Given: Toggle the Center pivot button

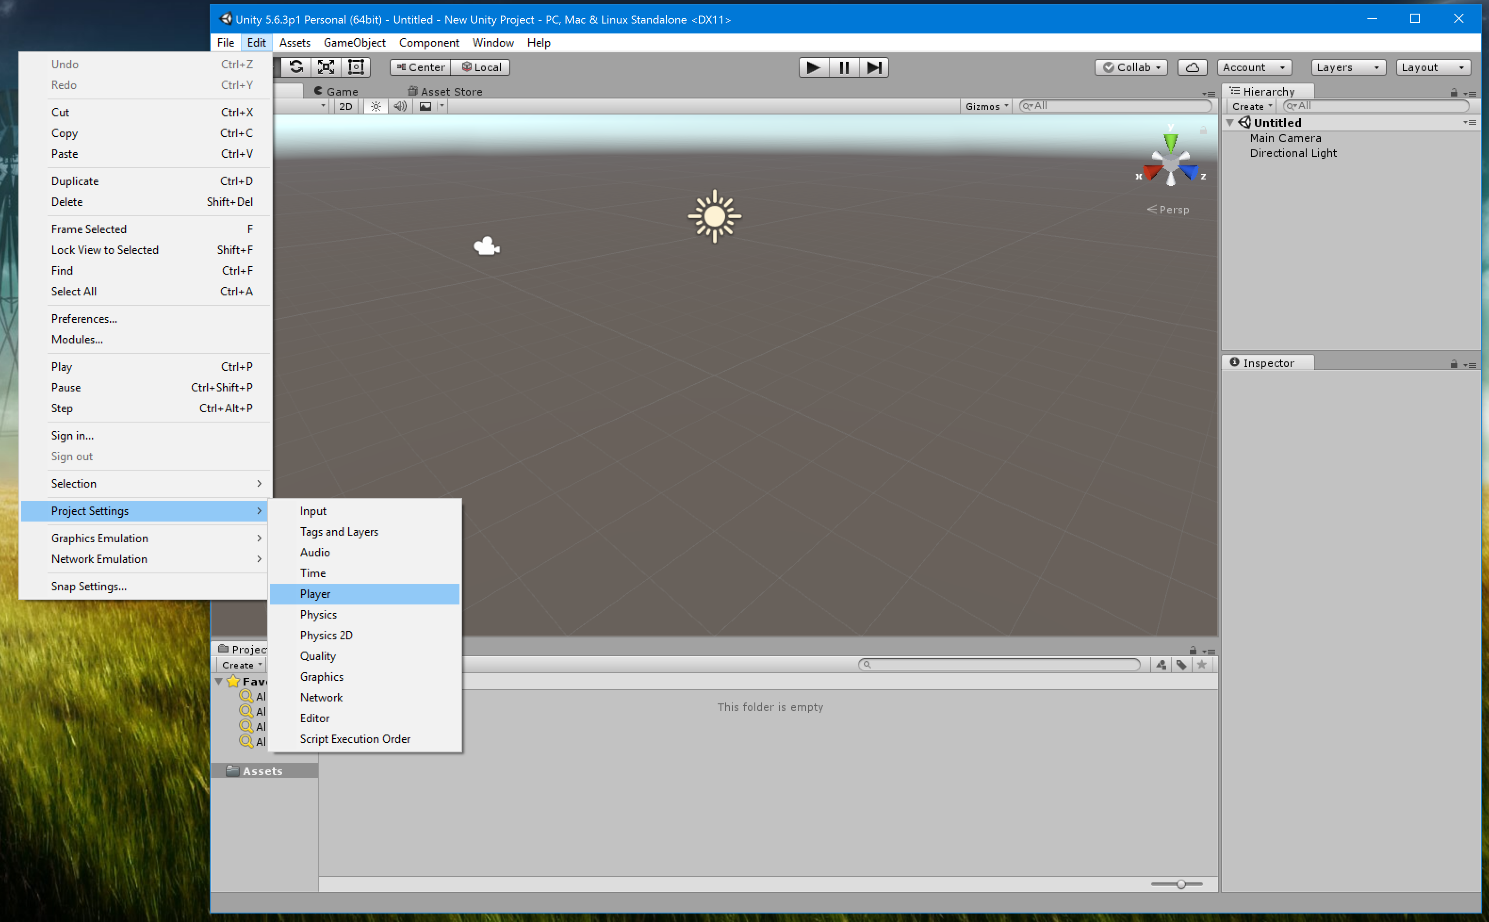Looking at the screenshot, I should click(420, 67).
